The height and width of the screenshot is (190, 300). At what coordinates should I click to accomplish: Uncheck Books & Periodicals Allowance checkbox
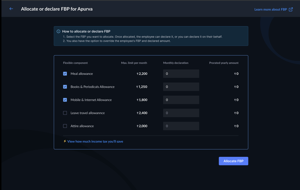(x=65, y=87)
